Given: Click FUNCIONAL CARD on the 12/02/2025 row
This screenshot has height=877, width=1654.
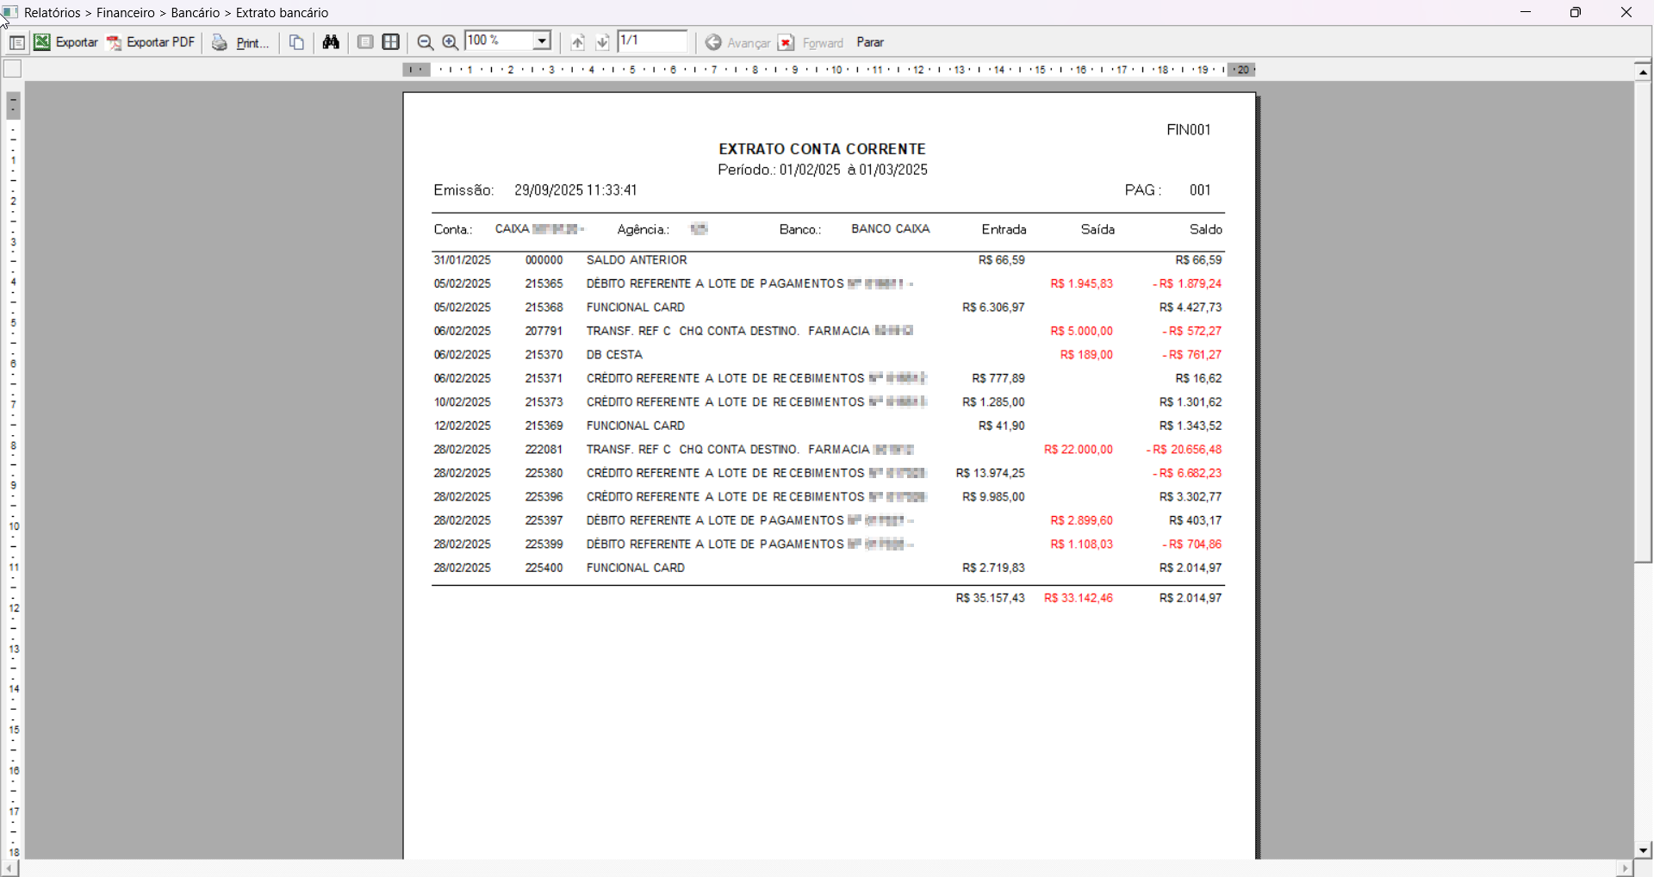Looking at the screenshot, I should [637, 426].
